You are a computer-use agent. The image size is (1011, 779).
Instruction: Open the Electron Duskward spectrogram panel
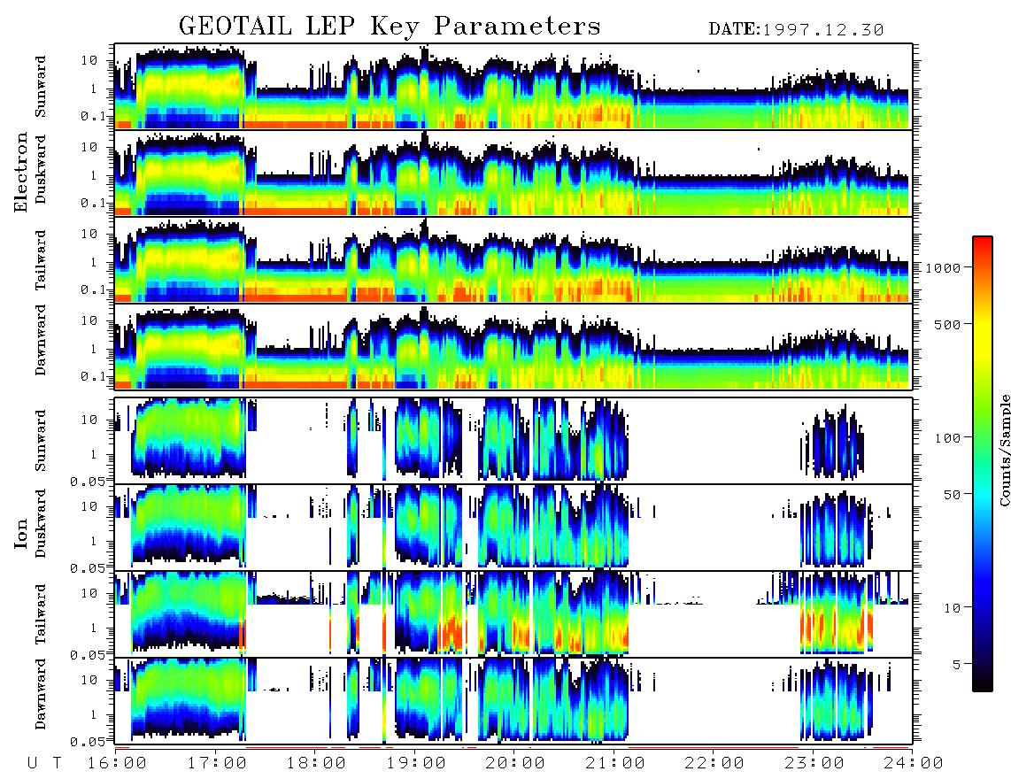513,173
